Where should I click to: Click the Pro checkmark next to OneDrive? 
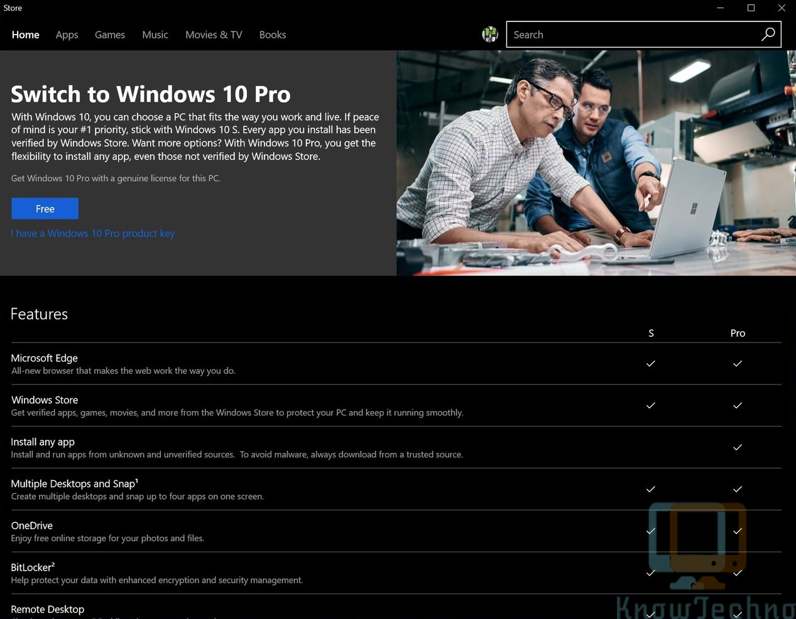click(x=738, y=531)
